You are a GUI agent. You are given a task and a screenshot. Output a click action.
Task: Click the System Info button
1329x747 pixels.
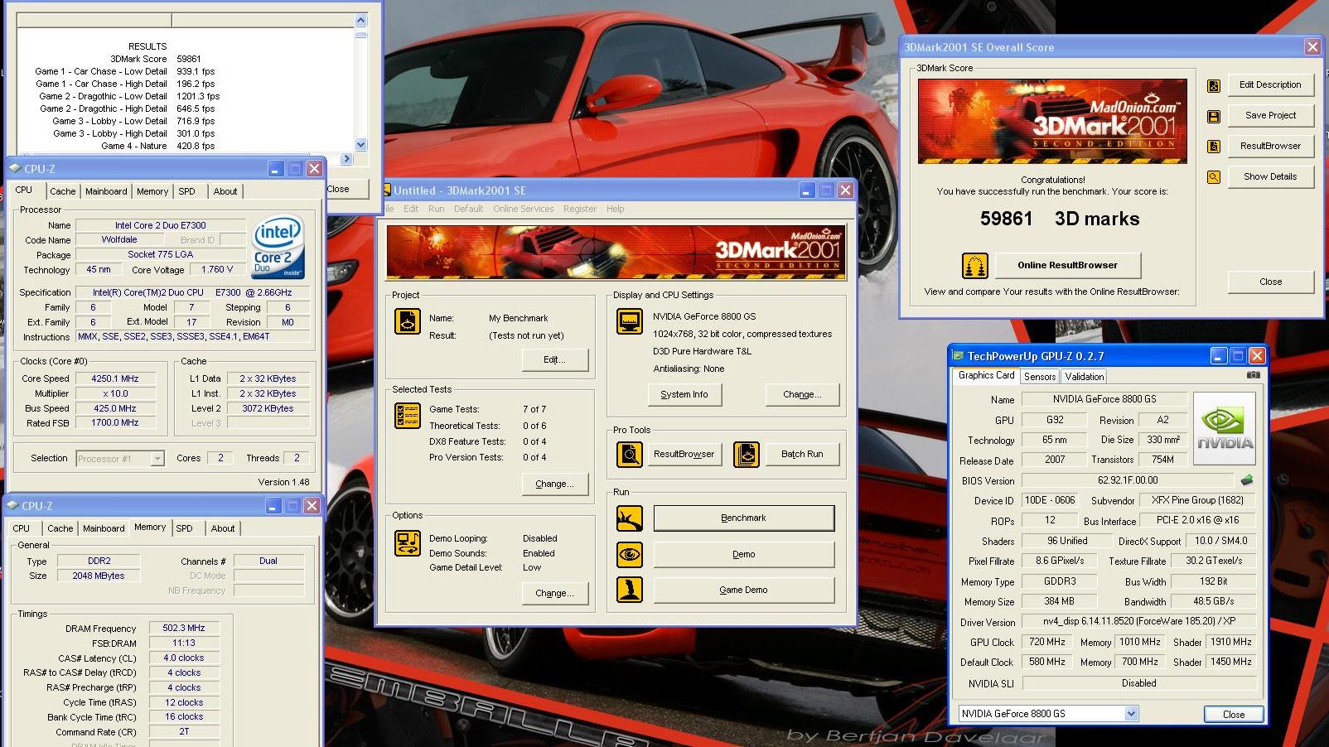coord(684,395)
